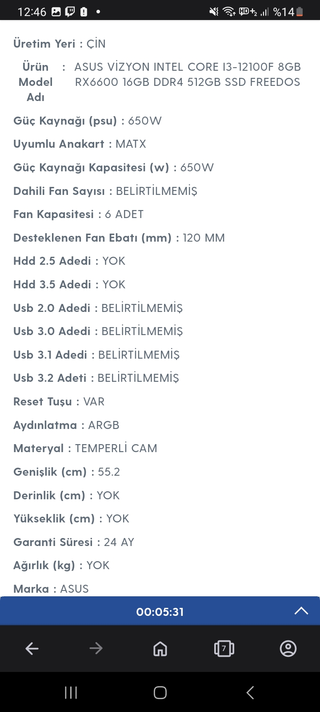The width and height of the screenshot is (320, 712).
Task: Tap the Android recent apps button
Action: [x=71, y=692]
